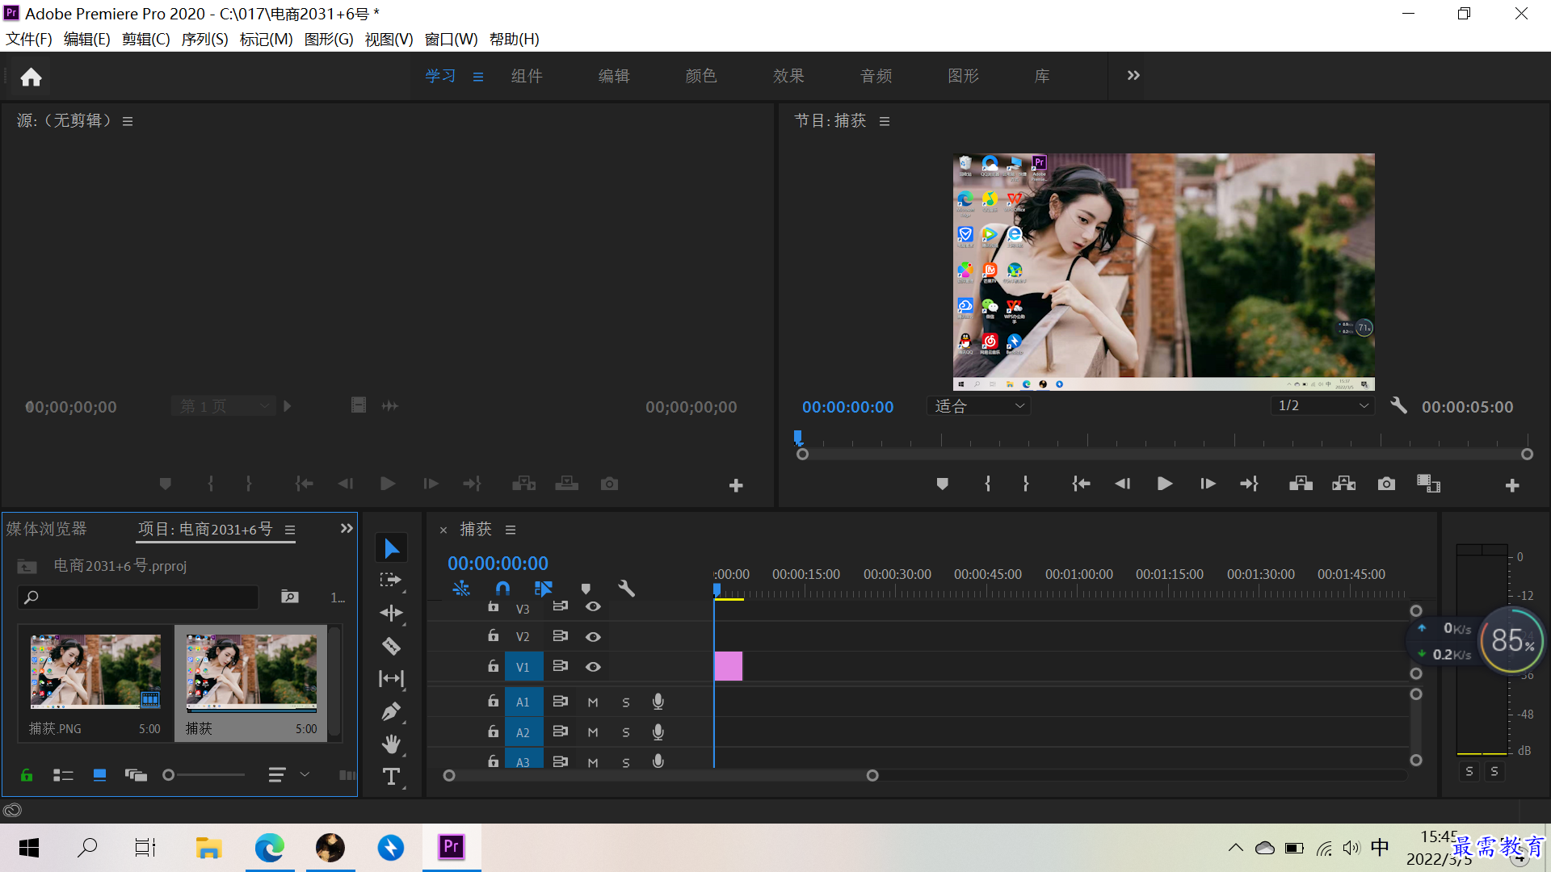Step back one frame in Program monitor
The height and width of the screenshot is (872, 1551).
[x=1122, y=484]
